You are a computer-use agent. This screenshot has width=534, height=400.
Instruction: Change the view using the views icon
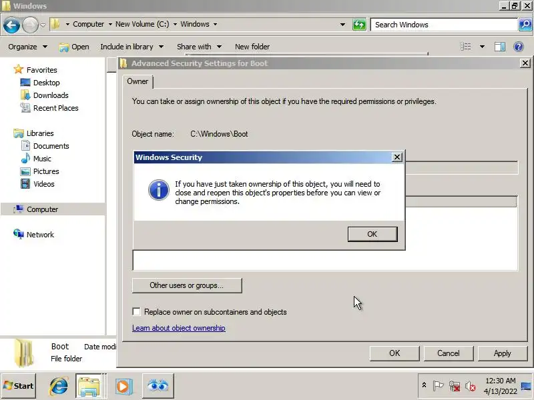465,47
